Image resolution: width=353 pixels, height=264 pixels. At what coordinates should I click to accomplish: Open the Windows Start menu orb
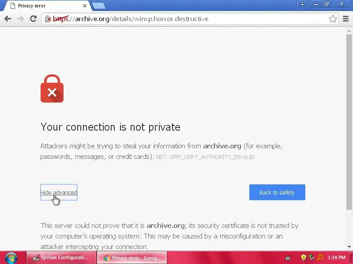[11, 258]
